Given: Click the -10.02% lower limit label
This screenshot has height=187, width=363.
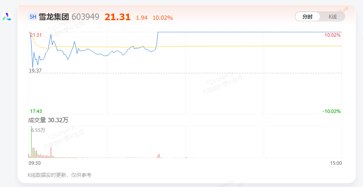Looking at the screenshot, I should (x=331, y=111).
